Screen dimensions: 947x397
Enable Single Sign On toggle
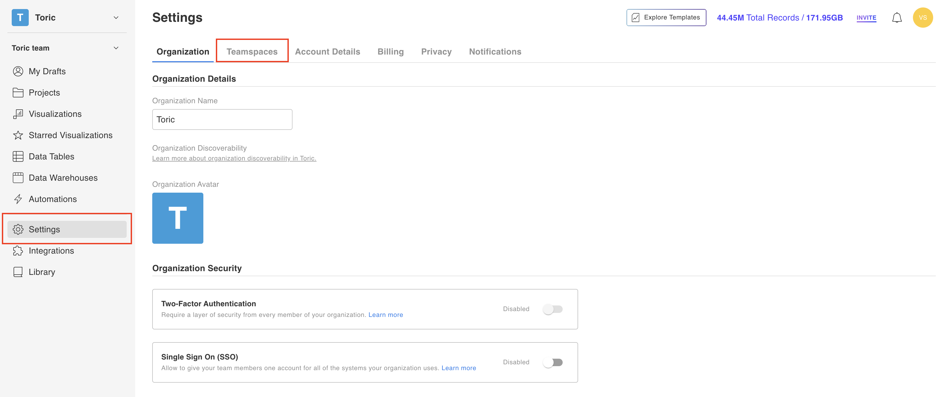(553, 362)
